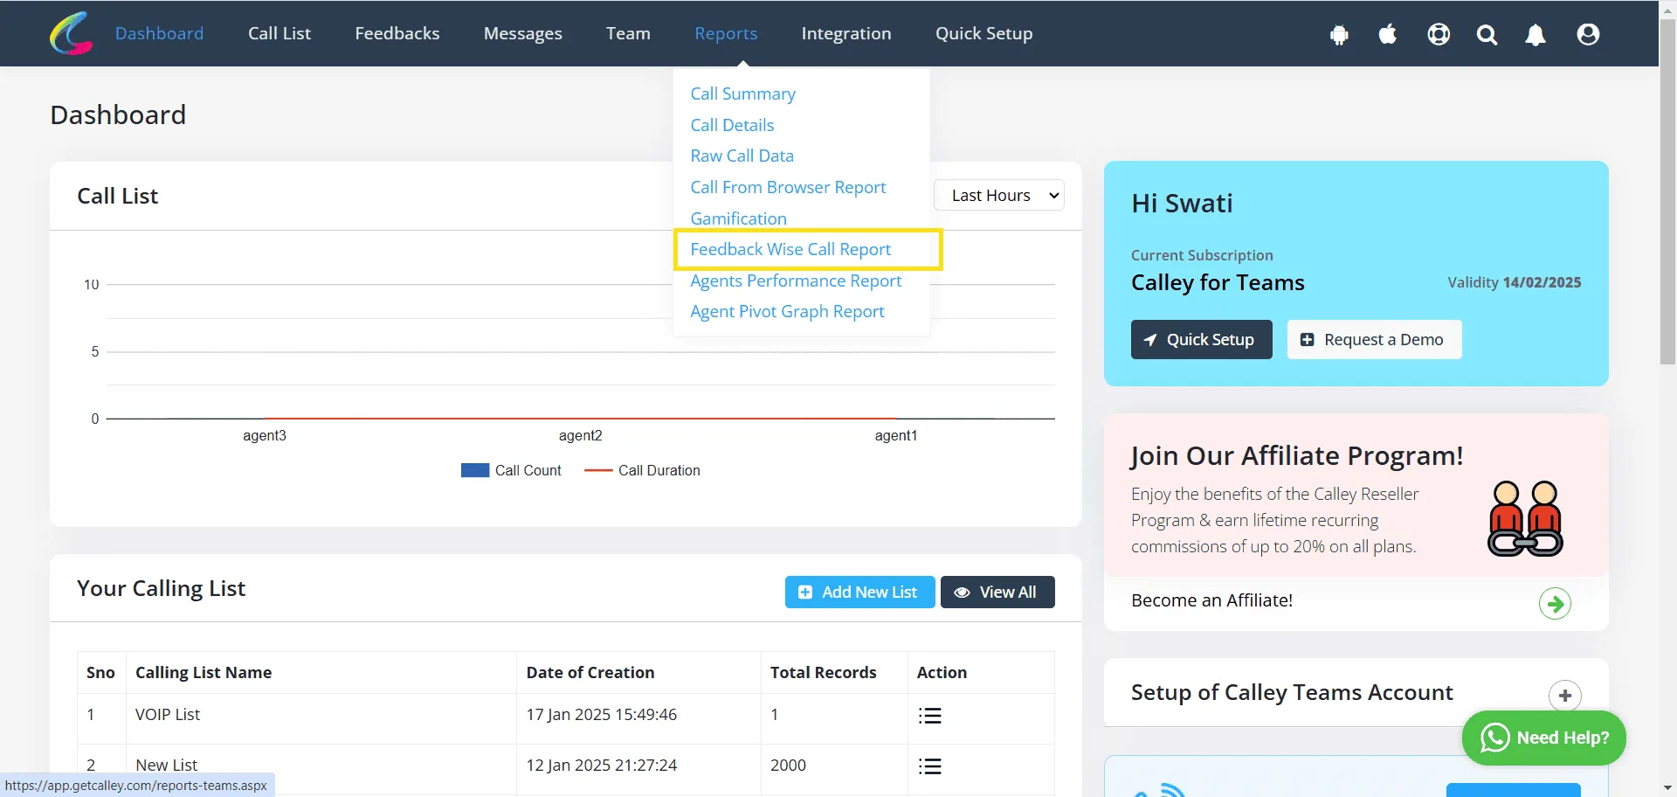Expand Setup of Calley Teams Account
This screenshot has width=1677, height=797.
tap(1564, 696)
